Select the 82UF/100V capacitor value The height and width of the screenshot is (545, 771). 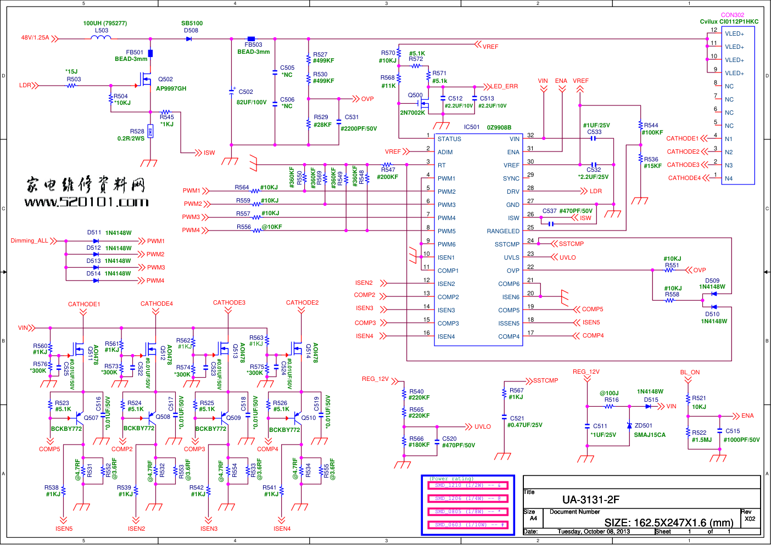pos(252,102)
